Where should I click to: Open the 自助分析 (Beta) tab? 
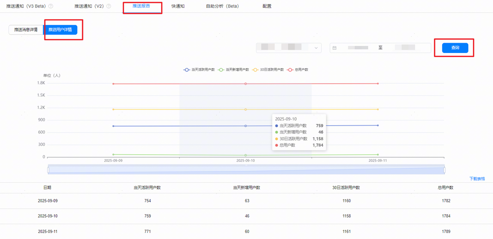222,7
